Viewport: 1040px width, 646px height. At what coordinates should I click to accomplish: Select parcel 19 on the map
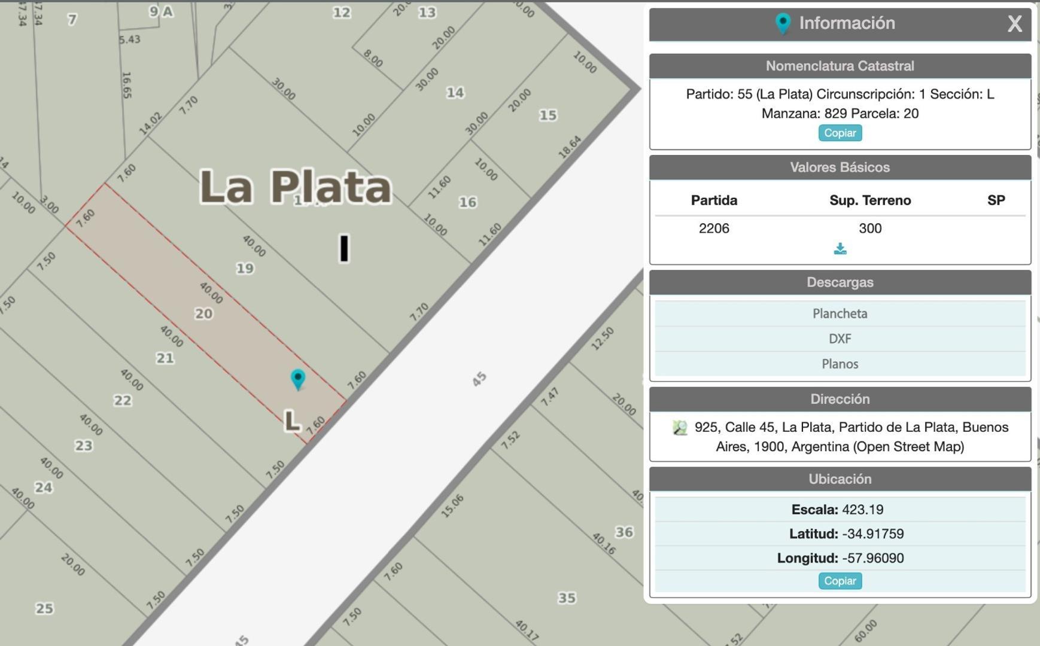tap(245, 268)
